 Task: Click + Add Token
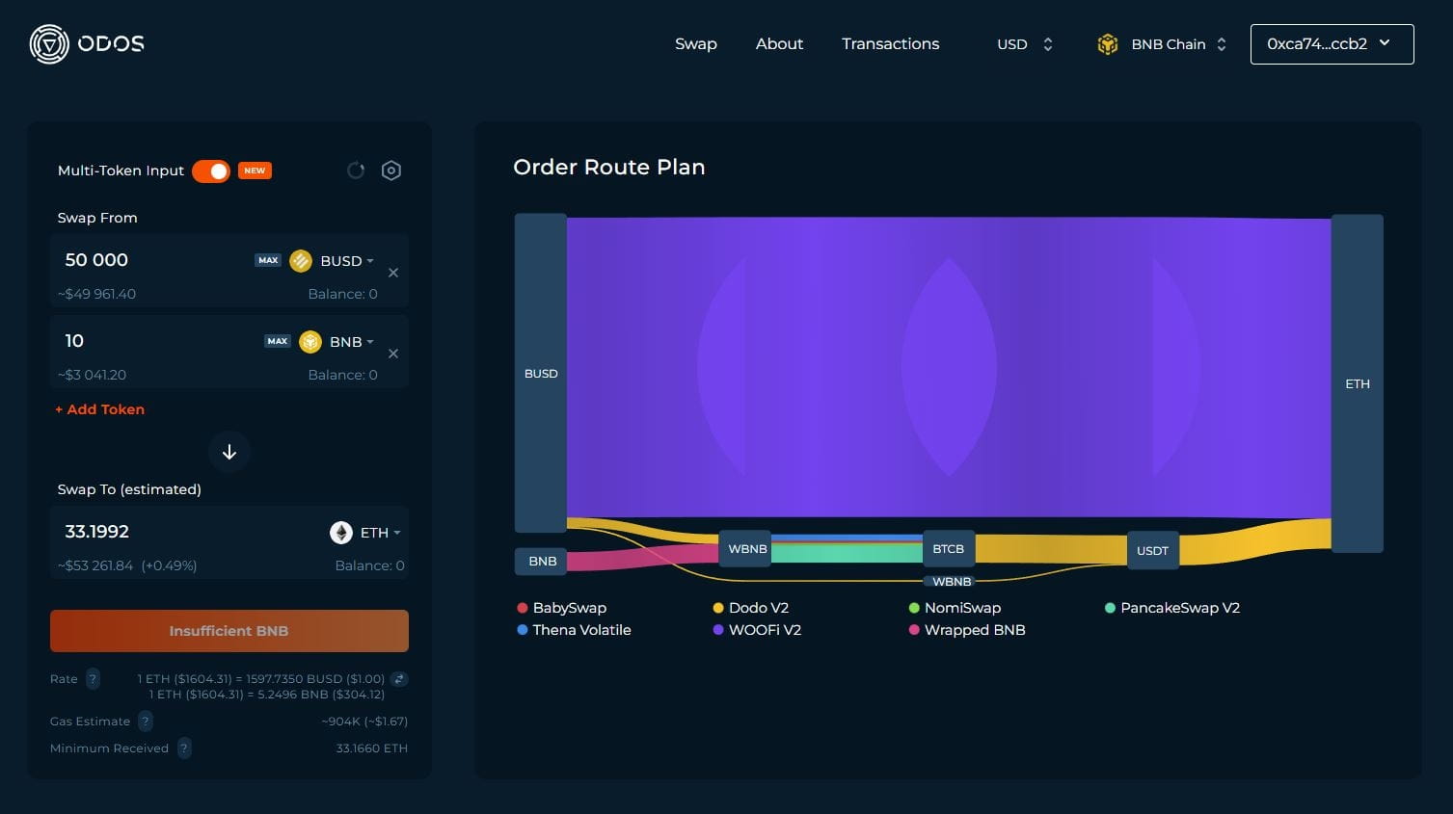(99, 408)
